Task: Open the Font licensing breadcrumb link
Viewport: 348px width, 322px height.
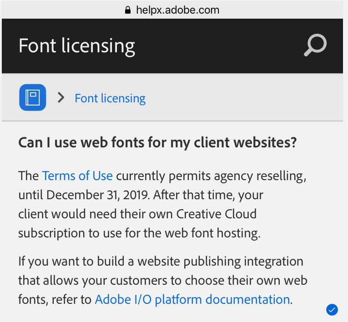Action: click(x=110, y=98)
